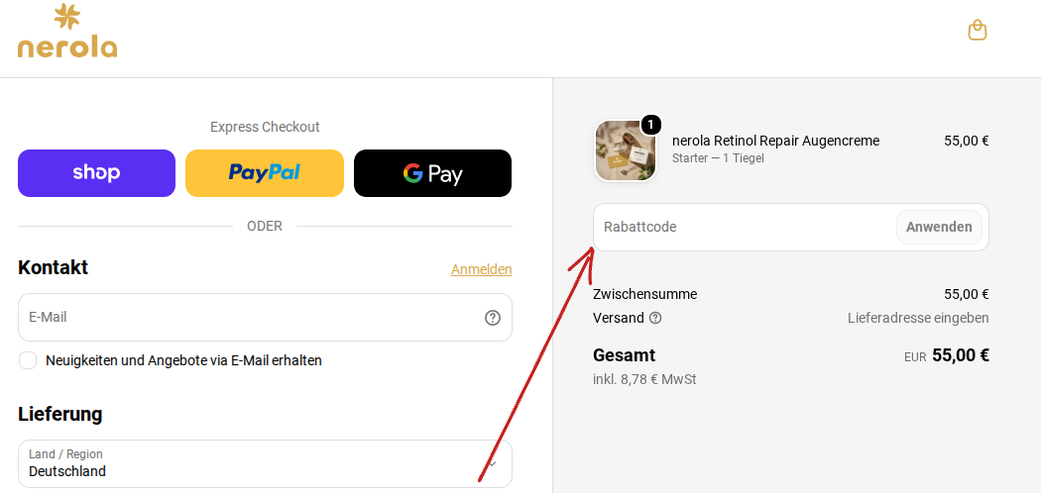Click the newsletter opt-in label text
Viewport: 1041px width, 493px height.
183,360
